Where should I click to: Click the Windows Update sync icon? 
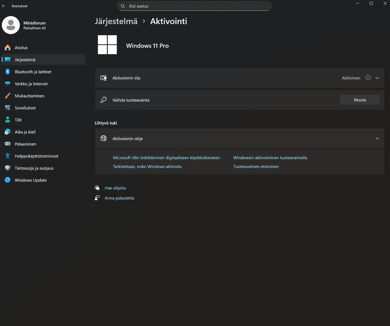8,180
